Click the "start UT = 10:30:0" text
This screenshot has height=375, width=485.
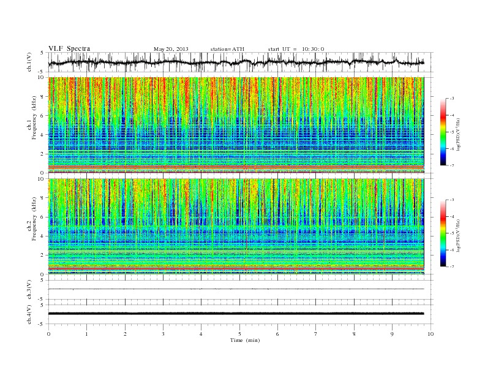pyautogui.click(x=296, y=49)
